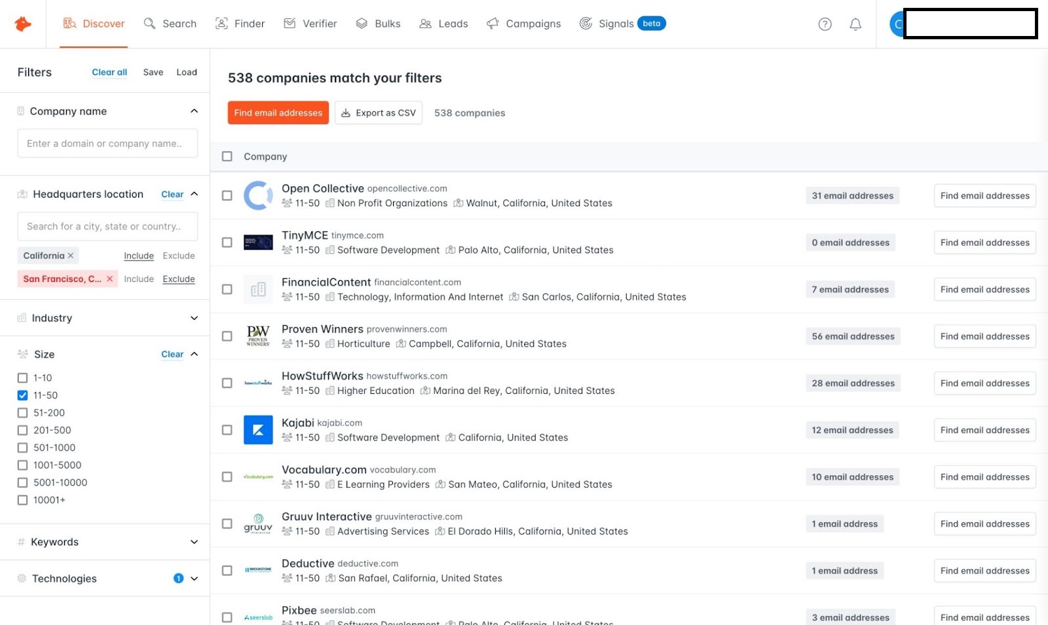Collapse the Size filter section

click(194, 354)
